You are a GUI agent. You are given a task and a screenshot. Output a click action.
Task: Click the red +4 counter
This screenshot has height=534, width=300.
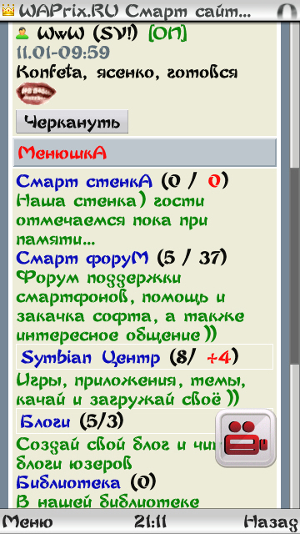click(x=219, y=358)
